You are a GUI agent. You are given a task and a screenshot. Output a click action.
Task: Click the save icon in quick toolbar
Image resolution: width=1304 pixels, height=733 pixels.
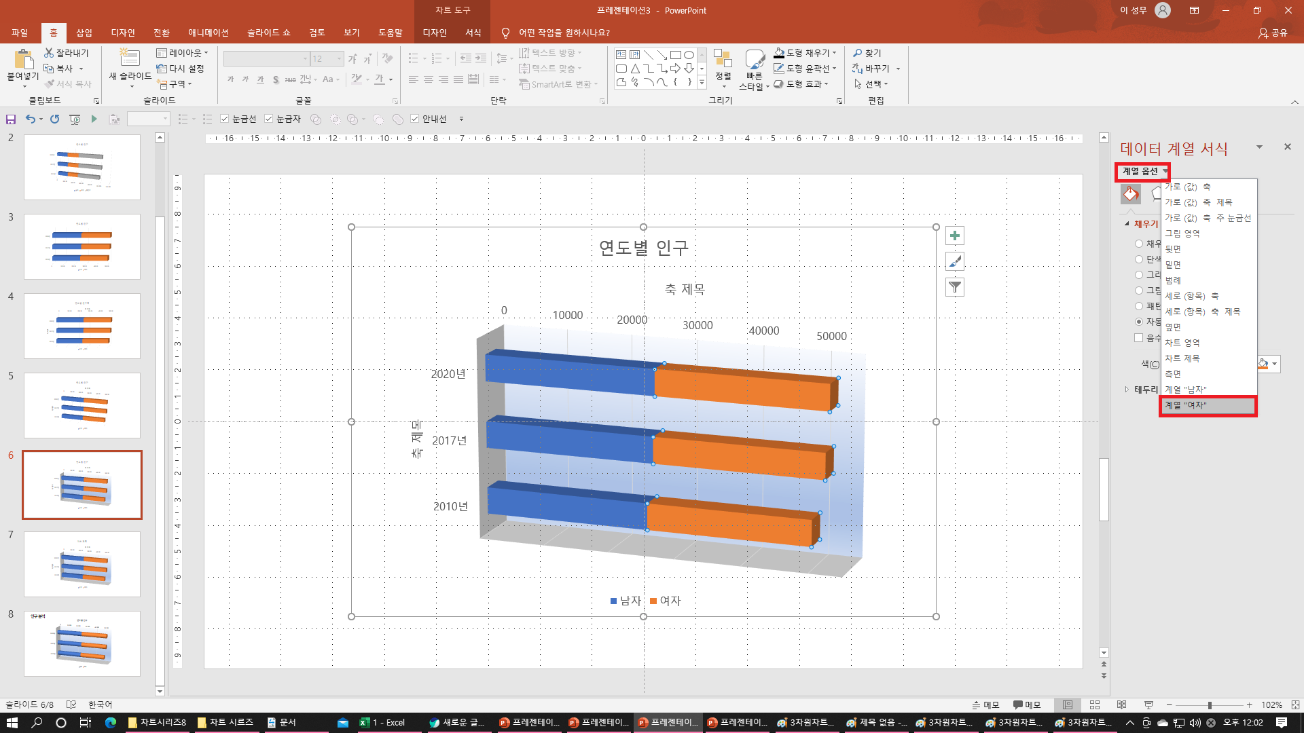pos(11,119)
